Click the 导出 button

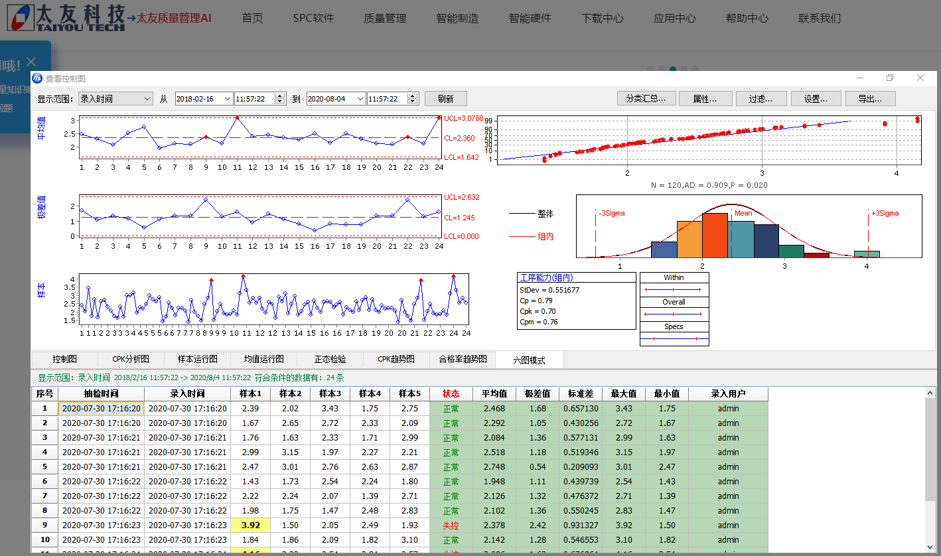[x=870, y=99]
